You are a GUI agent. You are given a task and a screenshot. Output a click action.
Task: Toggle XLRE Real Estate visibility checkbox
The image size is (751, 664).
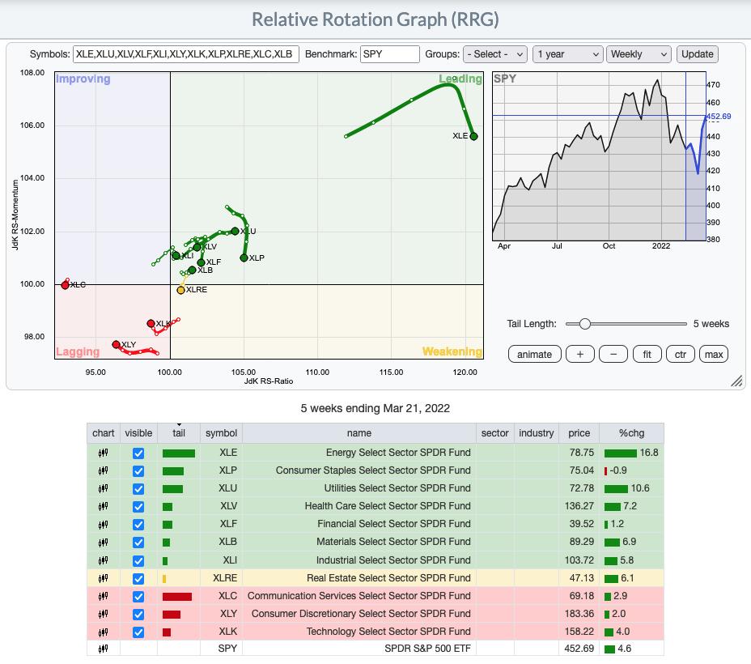pyautogui.click(x=138, y=579)
